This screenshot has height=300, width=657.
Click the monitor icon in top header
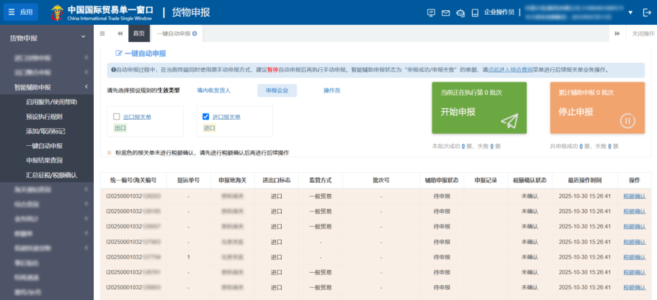point(431,13)
